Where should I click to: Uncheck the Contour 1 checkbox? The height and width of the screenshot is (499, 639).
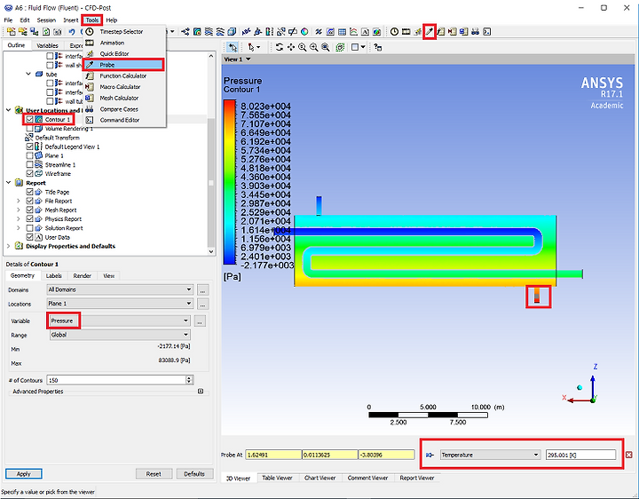coord(29,120)
